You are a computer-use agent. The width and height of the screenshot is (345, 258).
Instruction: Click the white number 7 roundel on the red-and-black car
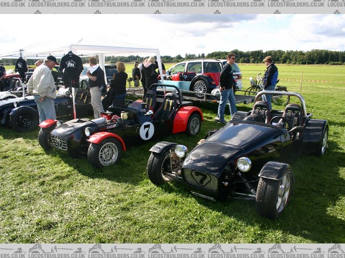click(x=147, y=131)
